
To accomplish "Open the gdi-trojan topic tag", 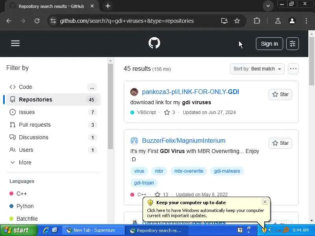I will [144, 183].
